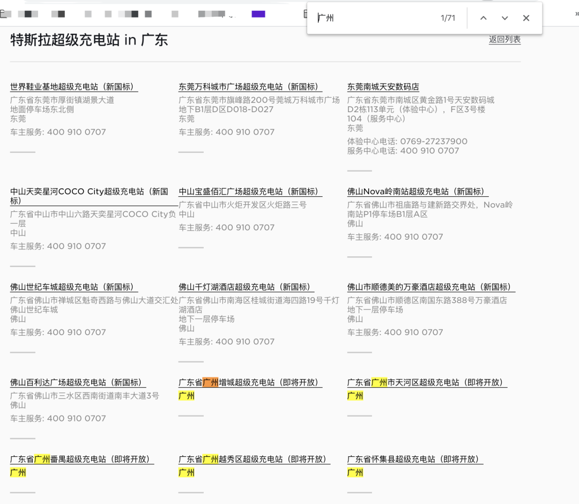
Task: Open 佛山百利达广场超级充电站 link
Action: pyautogui.click(x=78, y=382)
